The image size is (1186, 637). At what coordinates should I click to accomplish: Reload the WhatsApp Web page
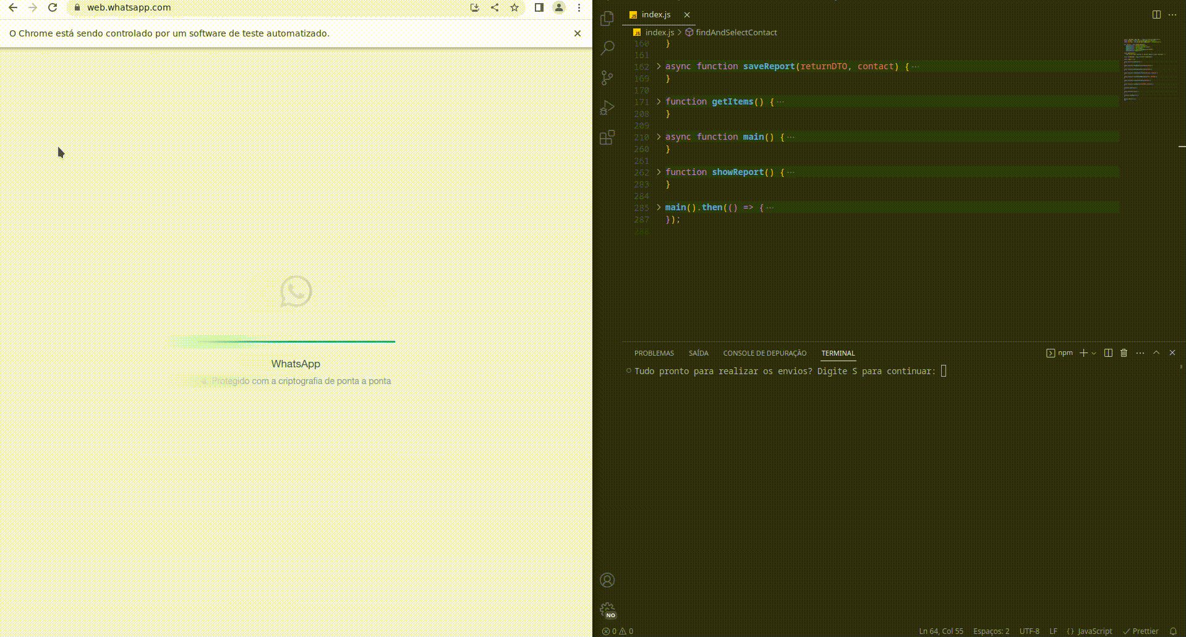tap(53, 7)
